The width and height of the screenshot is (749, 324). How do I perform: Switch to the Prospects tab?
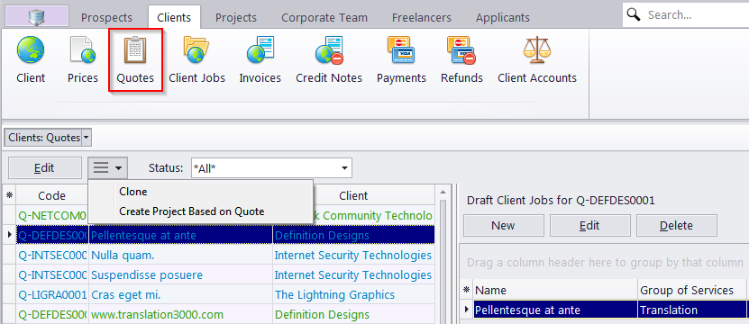tap(106, 18)
